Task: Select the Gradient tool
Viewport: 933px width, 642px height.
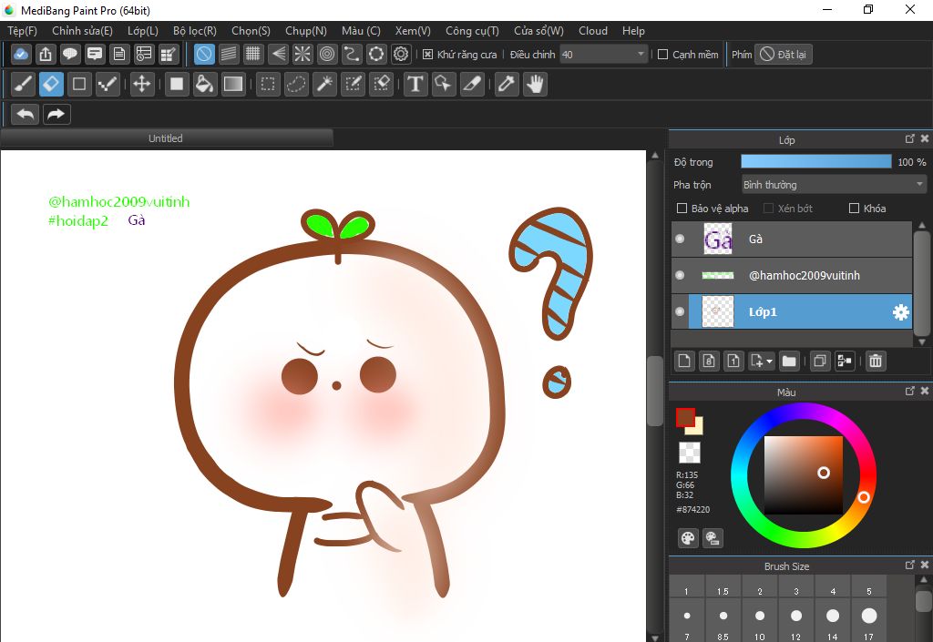Action: click(232, 85)
